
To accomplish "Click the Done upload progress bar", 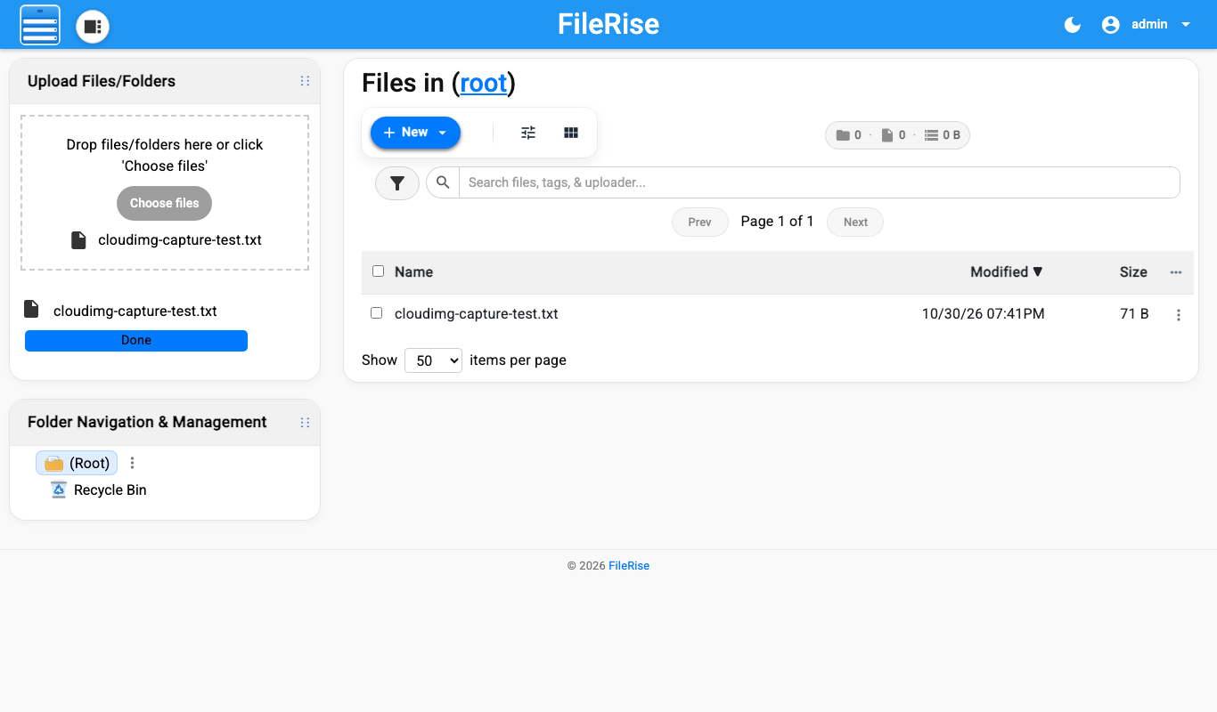I will [x=136, y=341].
